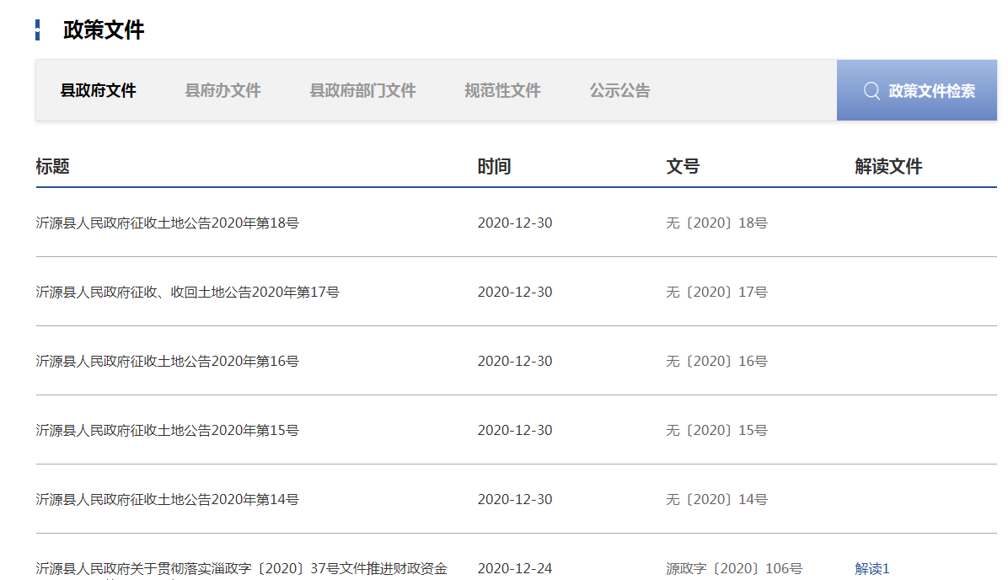Click the 时间 column header
The height and width of the screenshot is (580, 1008).
point(494,167)
